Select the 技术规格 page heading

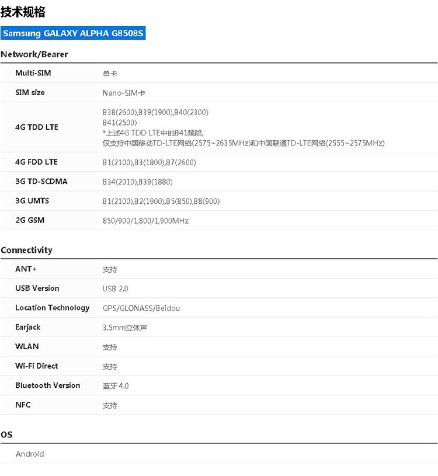coord(23,12)
